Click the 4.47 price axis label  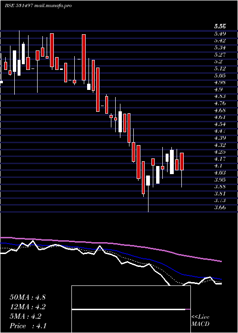click(x=220, y=131)
